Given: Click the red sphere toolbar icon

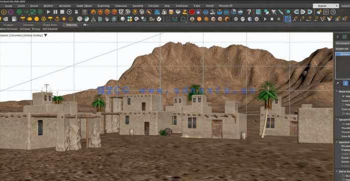Looking at the screenshot, I should click(192, 12).
